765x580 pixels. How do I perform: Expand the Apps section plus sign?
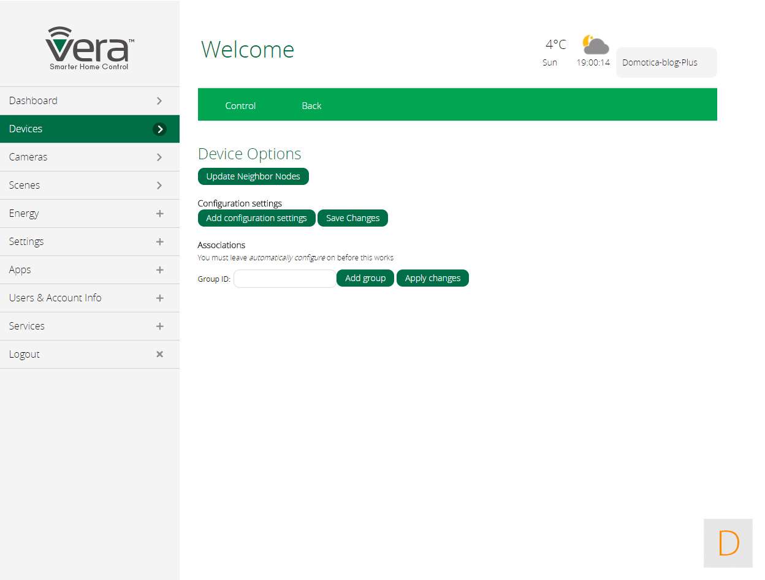pyautogui.click(x=159, y=270)
